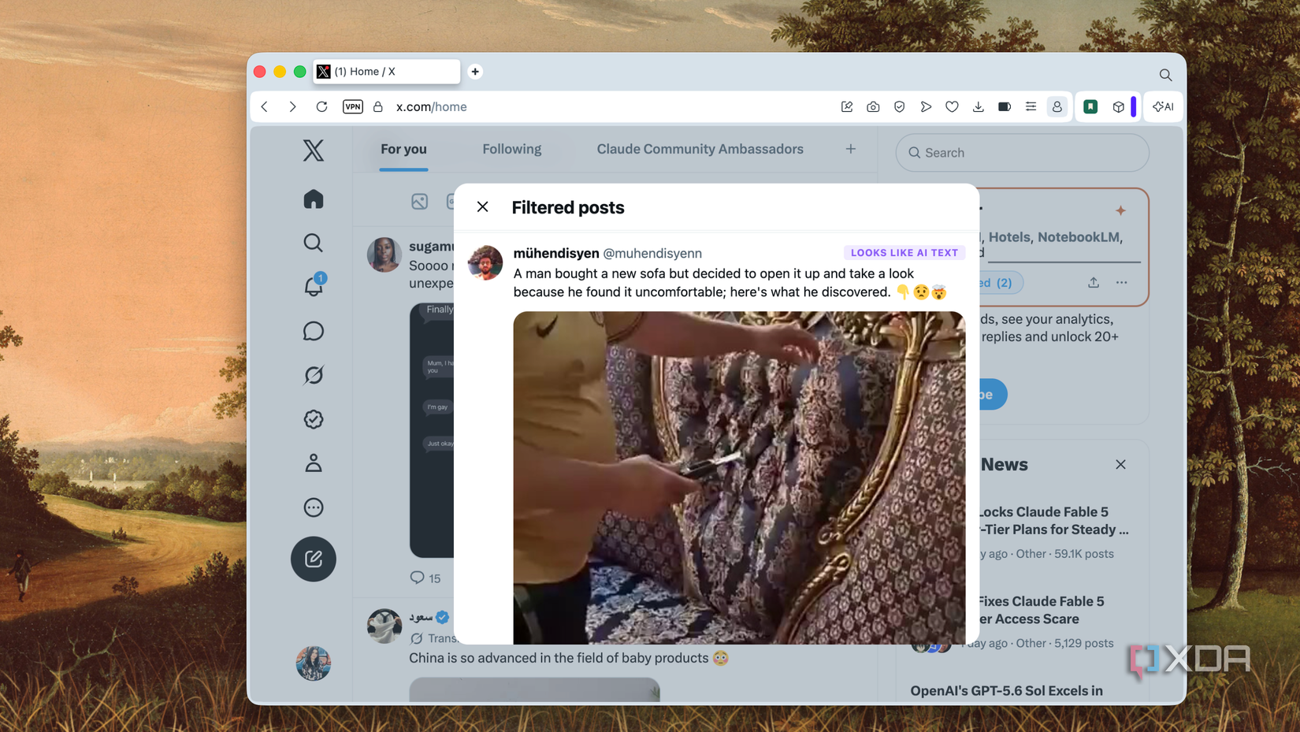Open three-dot menu in premium card
Image resolution: width=1300 pixels, height=732 pixels.
(1121, 282)
